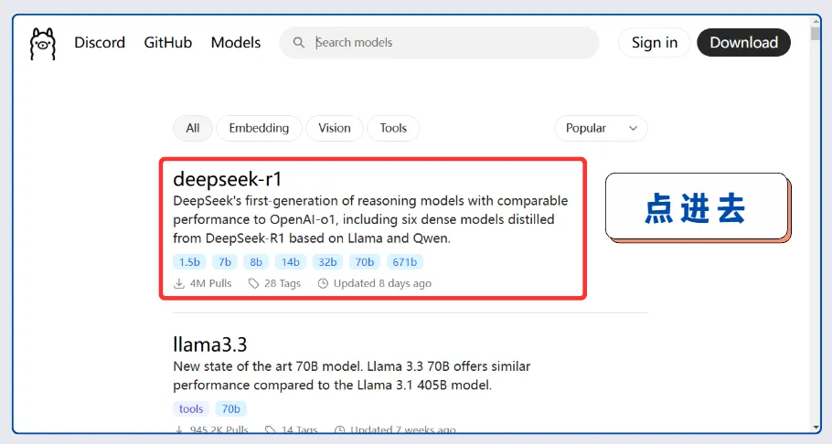Toggle the Embedding filter pill
Image resolution: width=832 pixels, height=444 pixels.
(x=259, y=128)
